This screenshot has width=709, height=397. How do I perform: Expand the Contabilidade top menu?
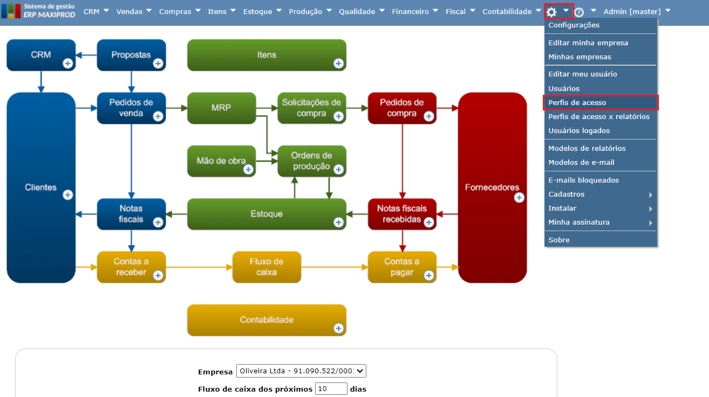coord(512,11)
